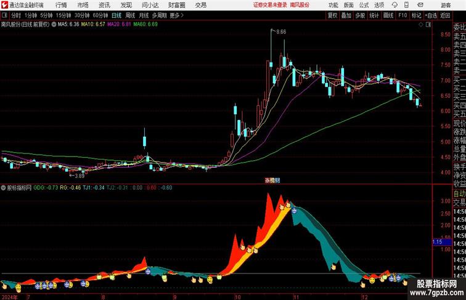Switch to 月线 monthly period
466x300 pixels.
pos(144,15)
